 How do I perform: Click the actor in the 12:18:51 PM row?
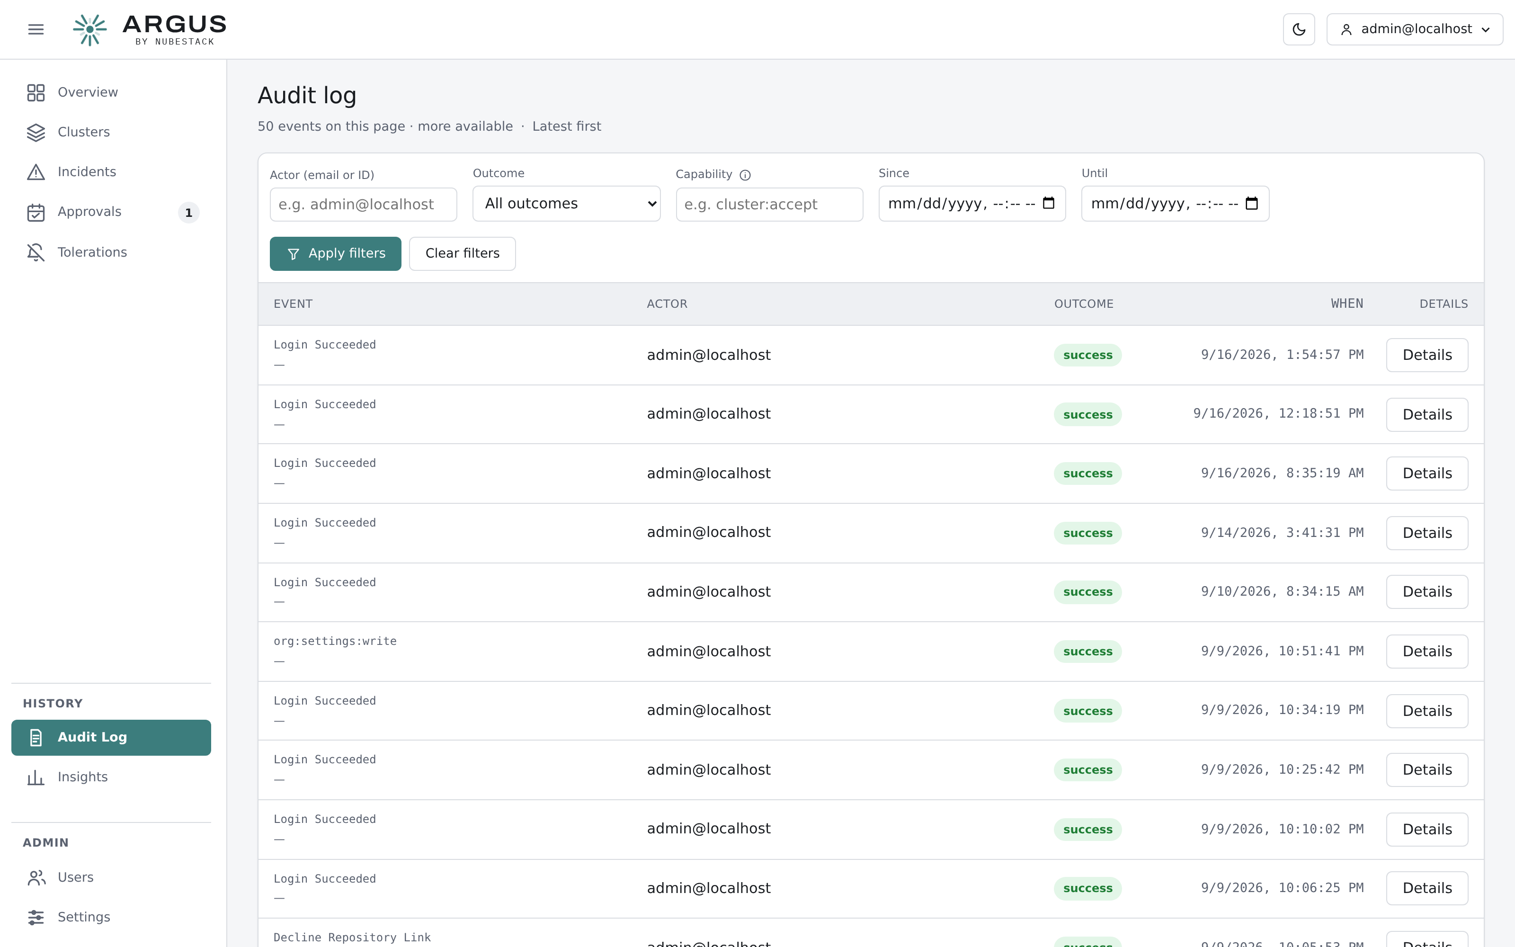point(708,414)
